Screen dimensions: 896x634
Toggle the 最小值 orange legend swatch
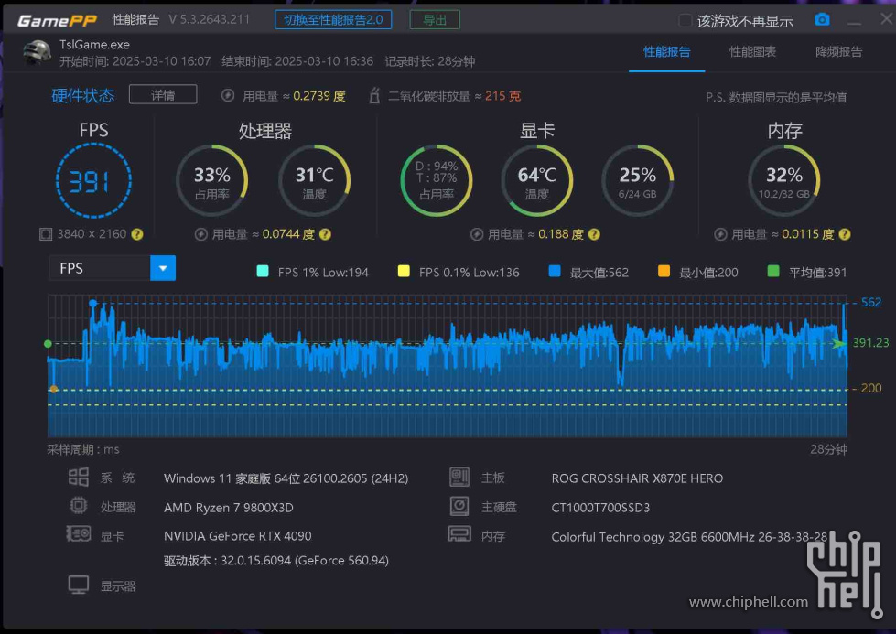coord(664,272)
